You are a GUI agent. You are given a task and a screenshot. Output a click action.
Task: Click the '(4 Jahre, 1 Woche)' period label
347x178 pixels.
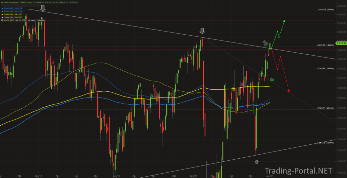pos(37,20)
